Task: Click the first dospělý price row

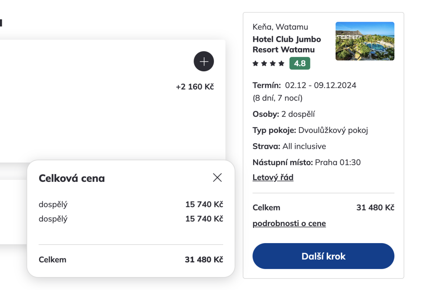Action: pyautogui.click(x=131, y=204)
